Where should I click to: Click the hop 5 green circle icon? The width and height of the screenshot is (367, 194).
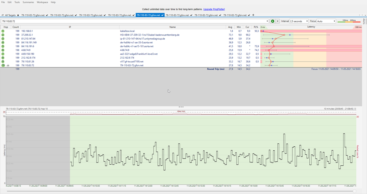coord(3,46)
